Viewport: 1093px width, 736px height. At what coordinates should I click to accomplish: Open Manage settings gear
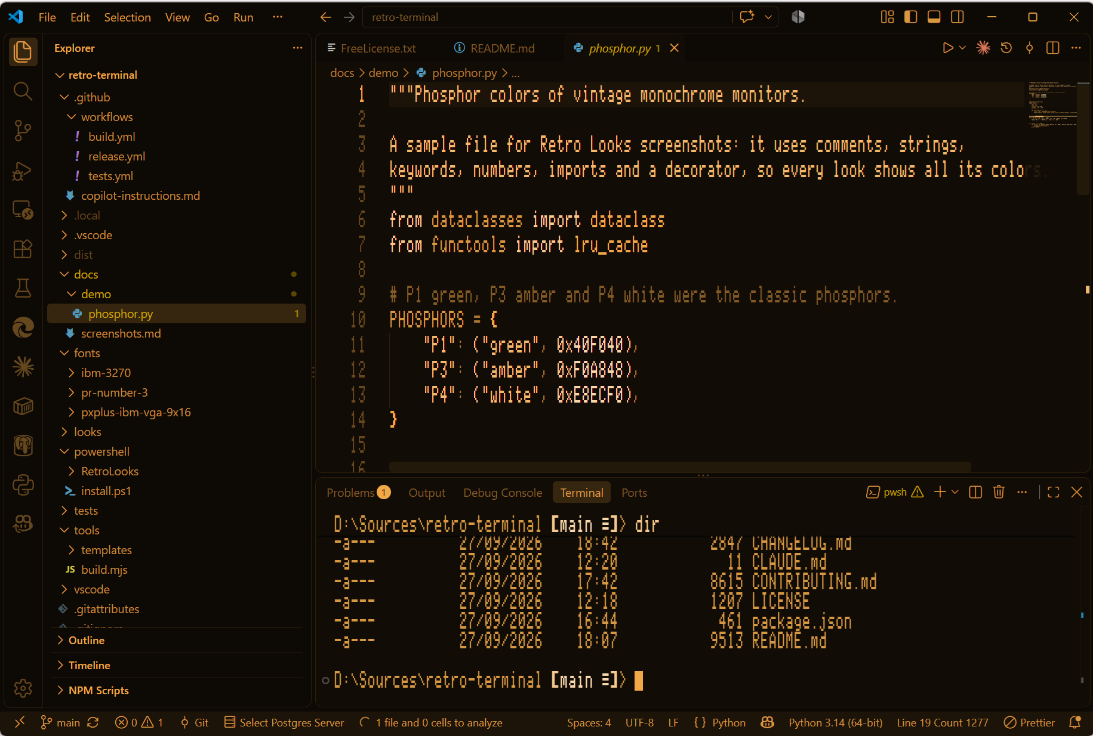click(x=23, y=688)
